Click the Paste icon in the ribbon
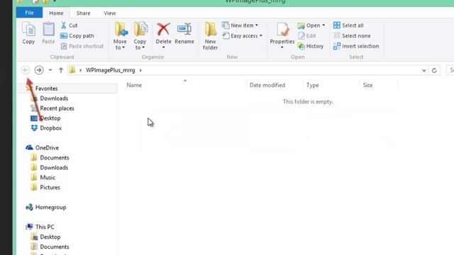This screenshot has height=255, width=454. pyautogui.click(x=48, y=30)
